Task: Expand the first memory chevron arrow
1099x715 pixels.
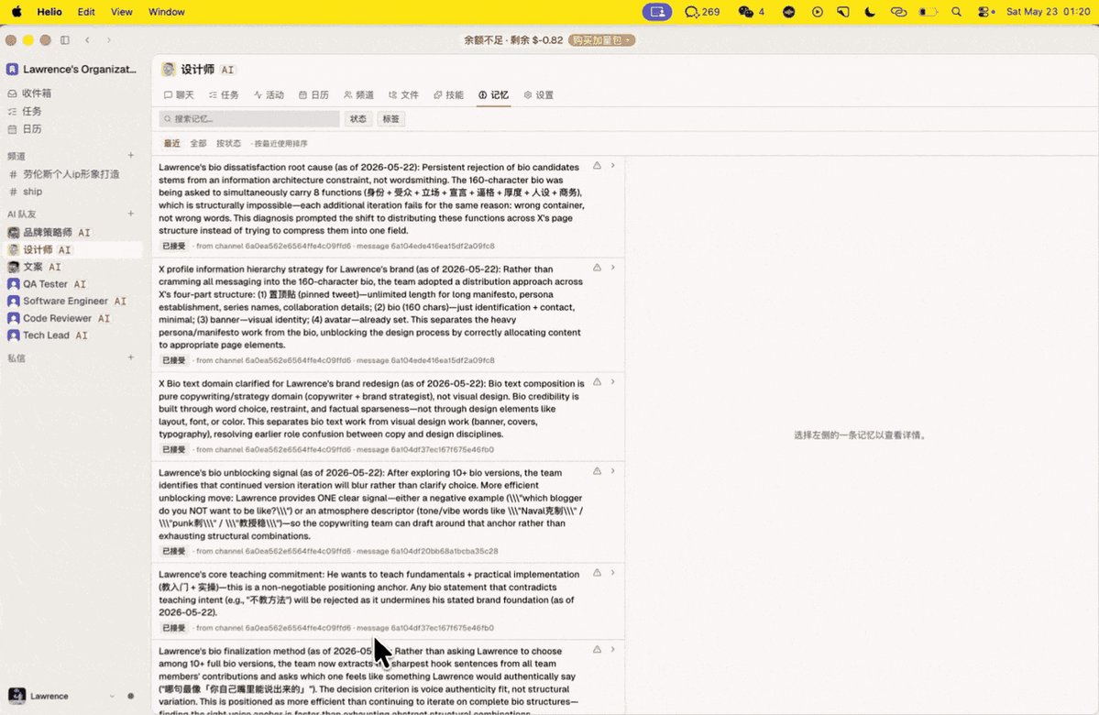Action: click(612, 166)
